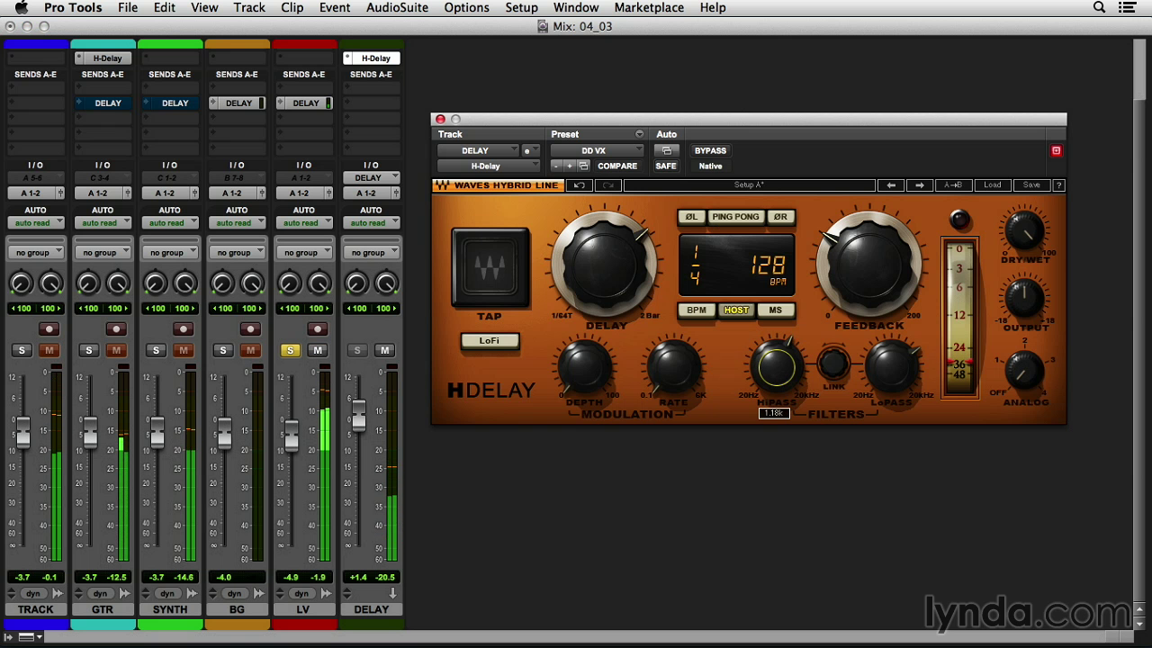The height and width of the screenshot is (648, 1152).
Task: Open the plugin settings select icon beside COMPARE
Action: point(583,166)
